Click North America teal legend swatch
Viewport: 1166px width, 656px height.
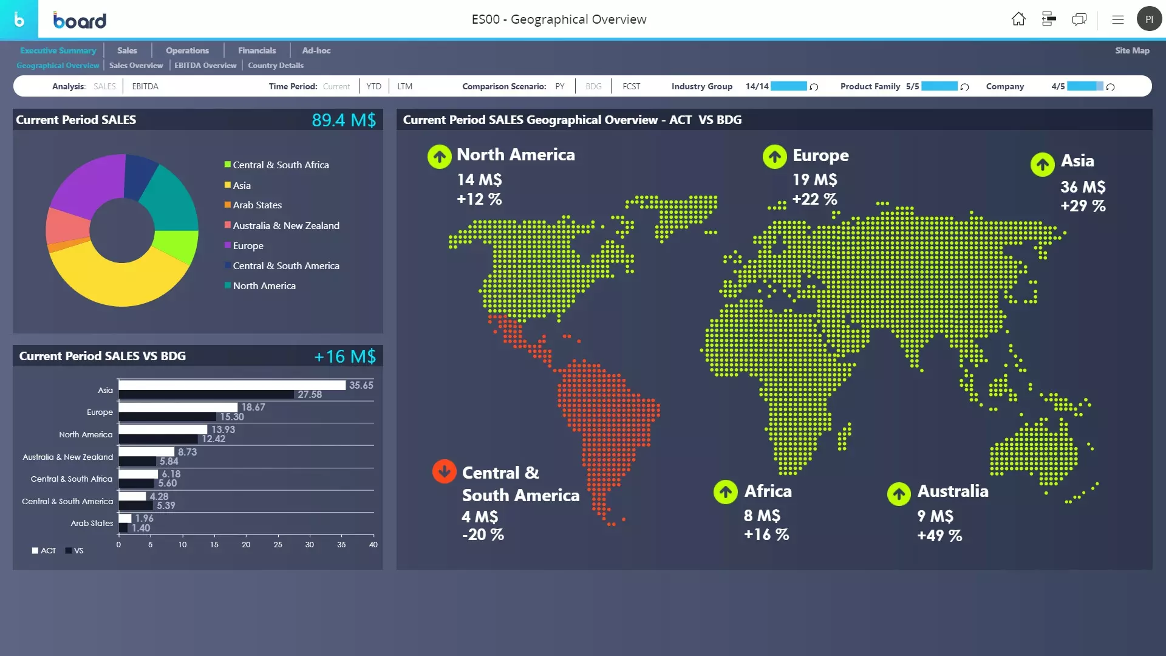tap(228, 285)
